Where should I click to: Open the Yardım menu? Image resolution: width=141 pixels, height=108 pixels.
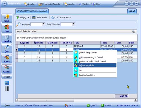(85, 4)
